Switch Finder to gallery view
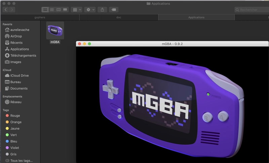 [x=65, y=10]
